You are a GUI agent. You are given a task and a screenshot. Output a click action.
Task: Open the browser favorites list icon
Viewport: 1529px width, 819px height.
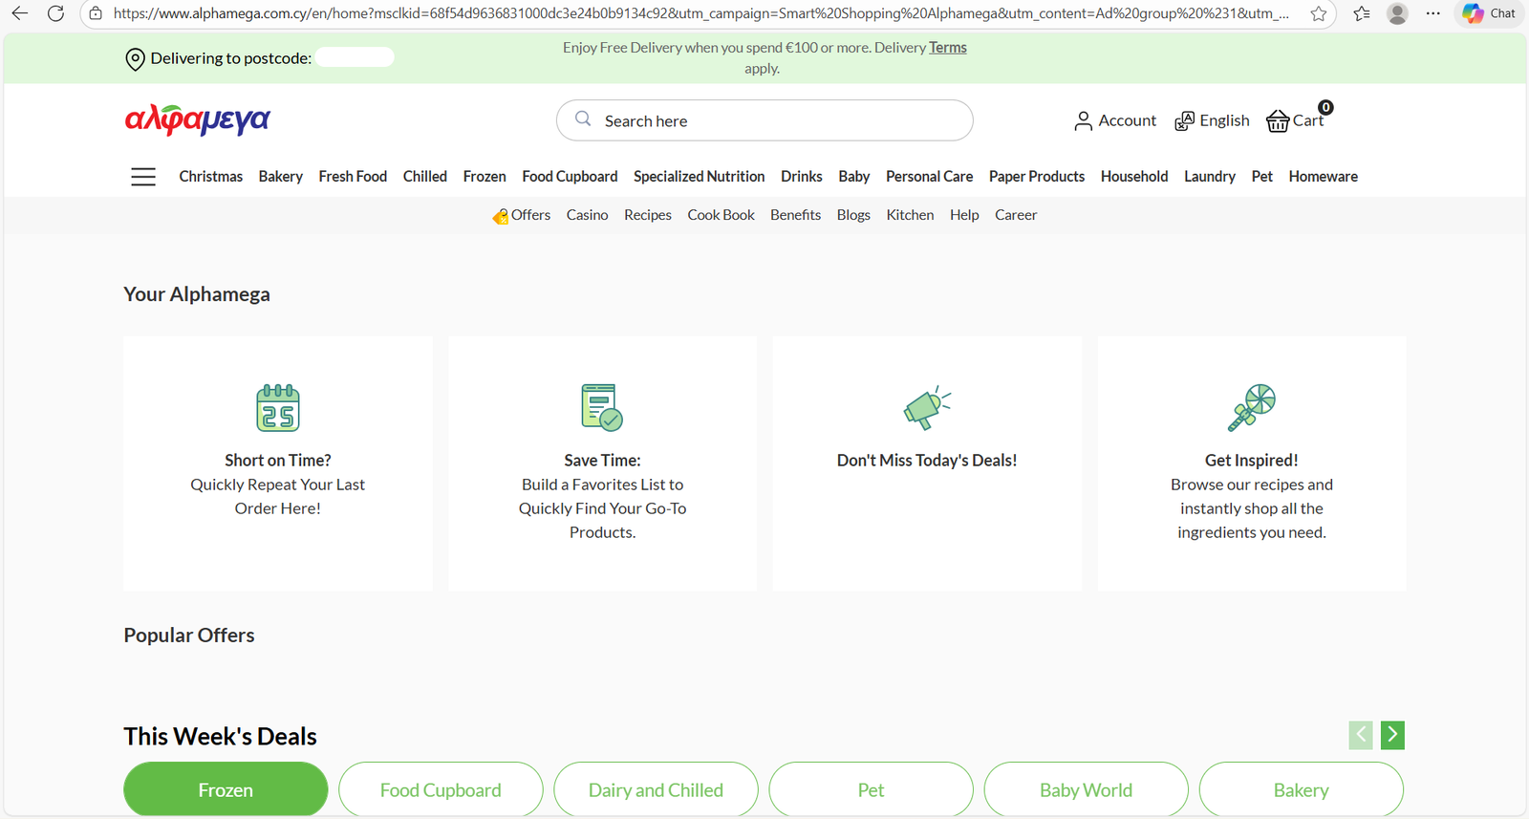(1362, 13)
